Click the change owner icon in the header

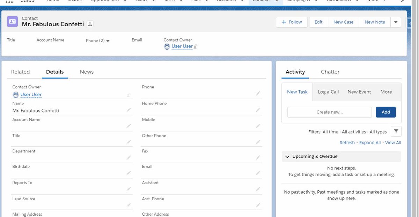pyautogui.click(x=196, y=46)
